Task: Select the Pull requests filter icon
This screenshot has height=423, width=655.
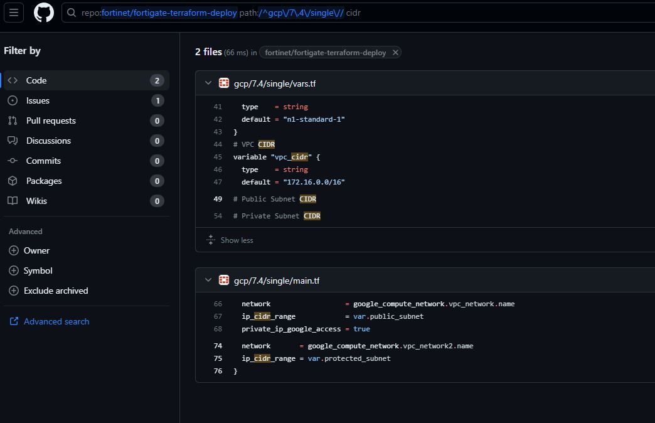Action: (x=13, y=120)
